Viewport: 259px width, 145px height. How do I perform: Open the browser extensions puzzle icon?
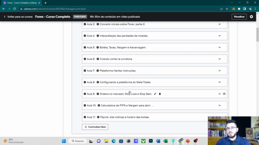pyautogui.click(x=239, y=9)
